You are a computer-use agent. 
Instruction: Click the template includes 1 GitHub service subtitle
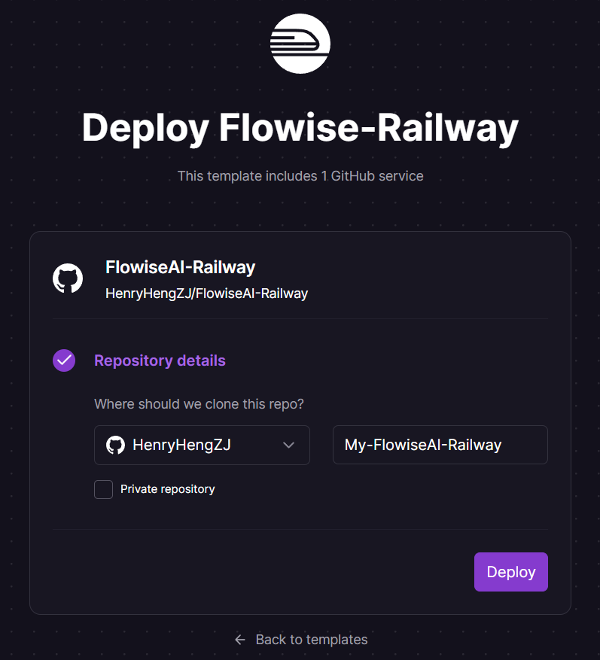[300, 176]
